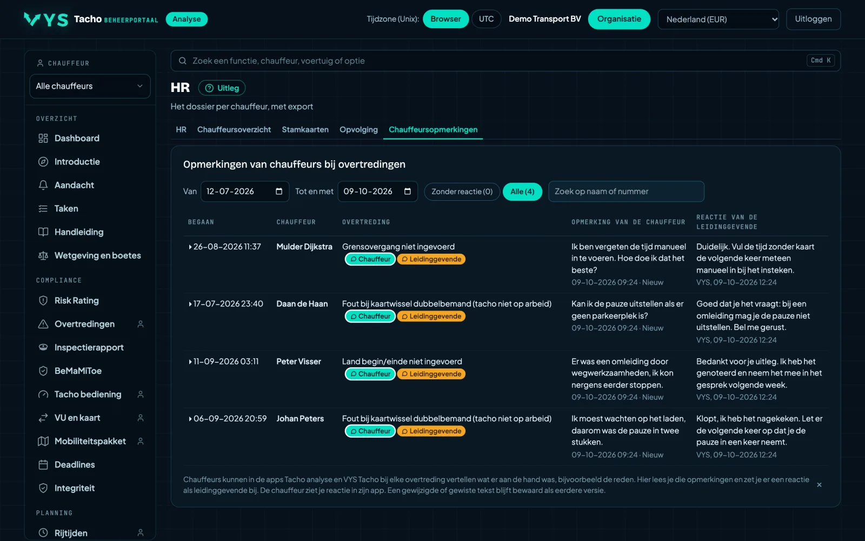Filter by Zonder reactie (0)

click(462, 192)
